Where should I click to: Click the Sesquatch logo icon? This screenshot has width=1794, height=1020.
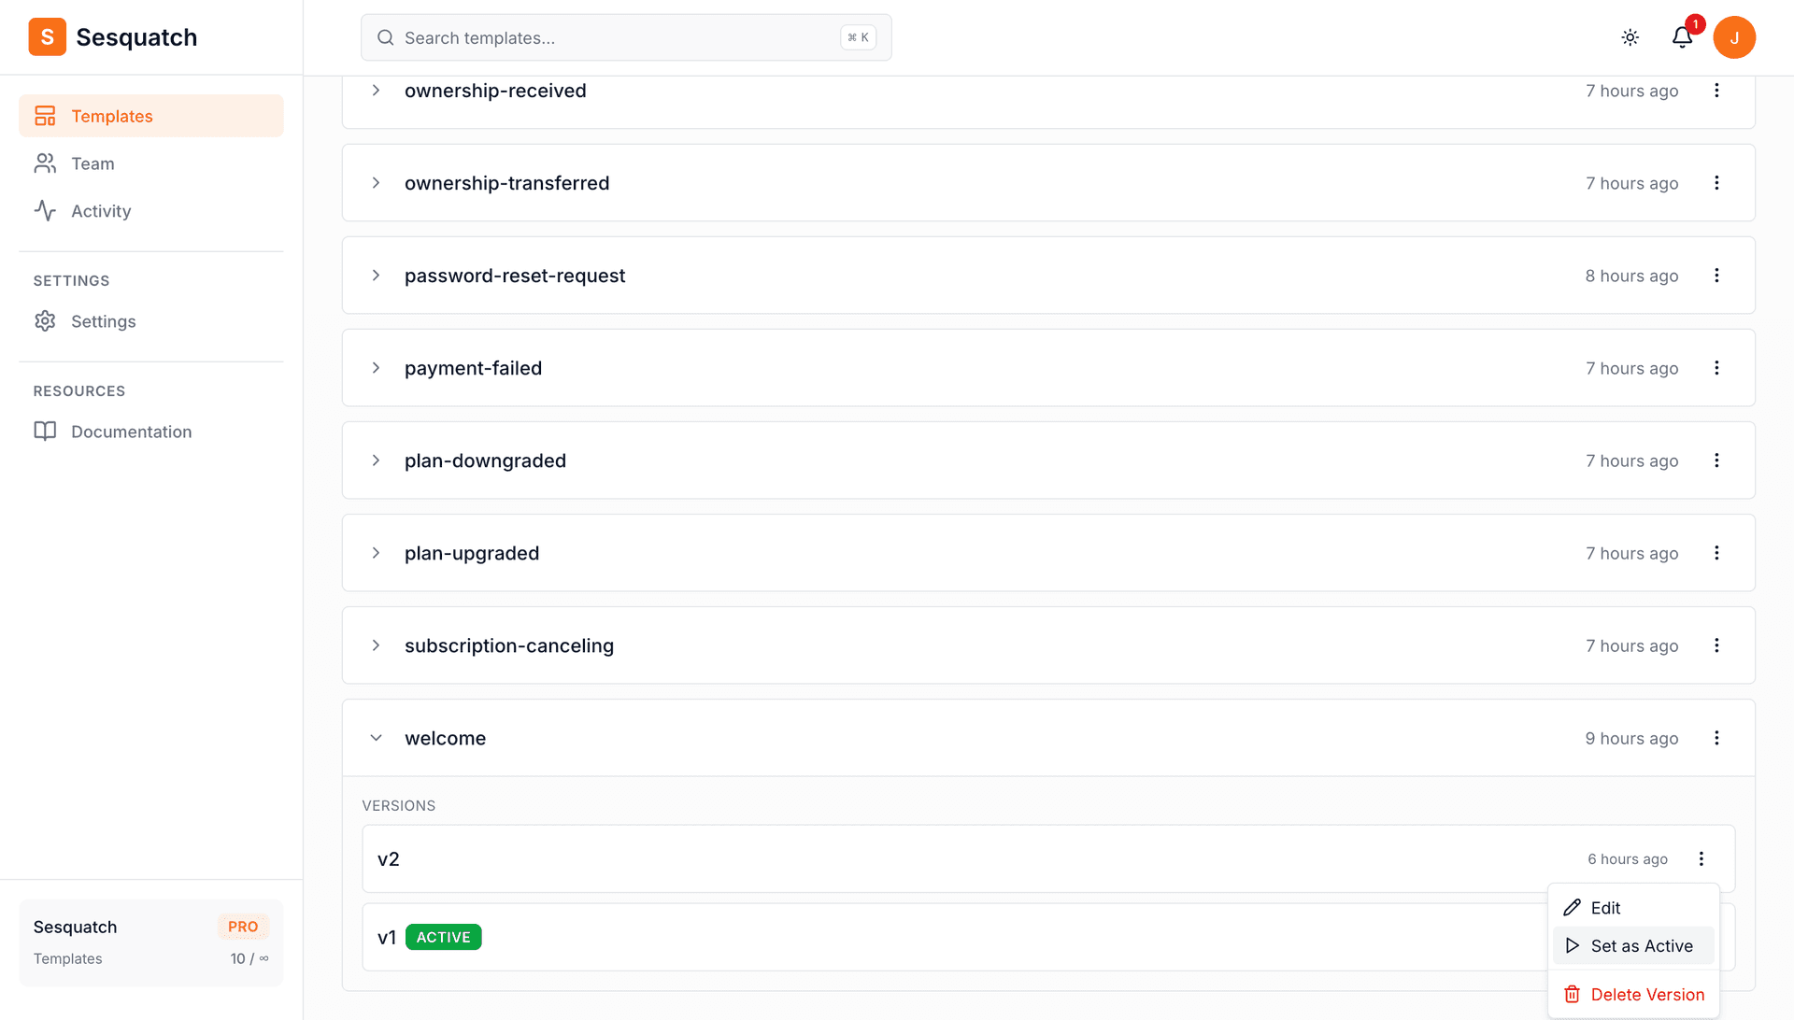pyautogui.click(x=47, y=36)
